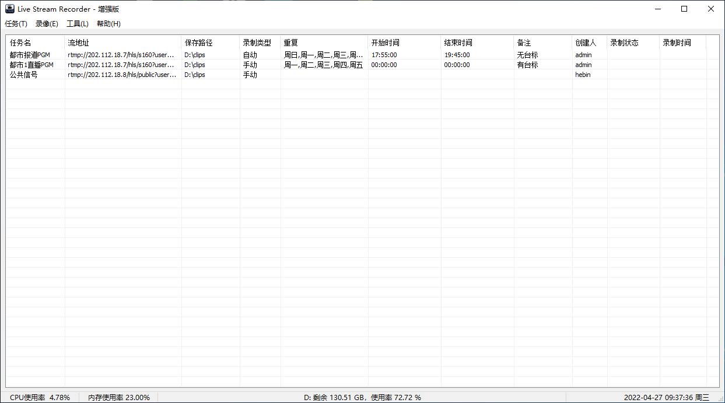This screenshot has height=403, width=725.
Task: Click D:\clips path in 公共信号 row
Action: (195, 75)
